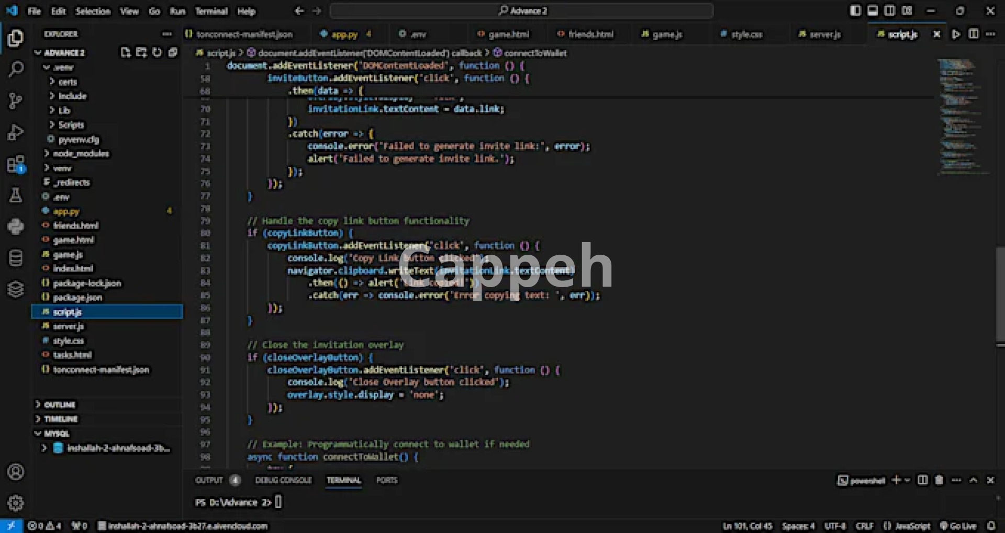Expand the OUTLINE section
This screenshot has width=1005, height=533.
coord(59,405)
